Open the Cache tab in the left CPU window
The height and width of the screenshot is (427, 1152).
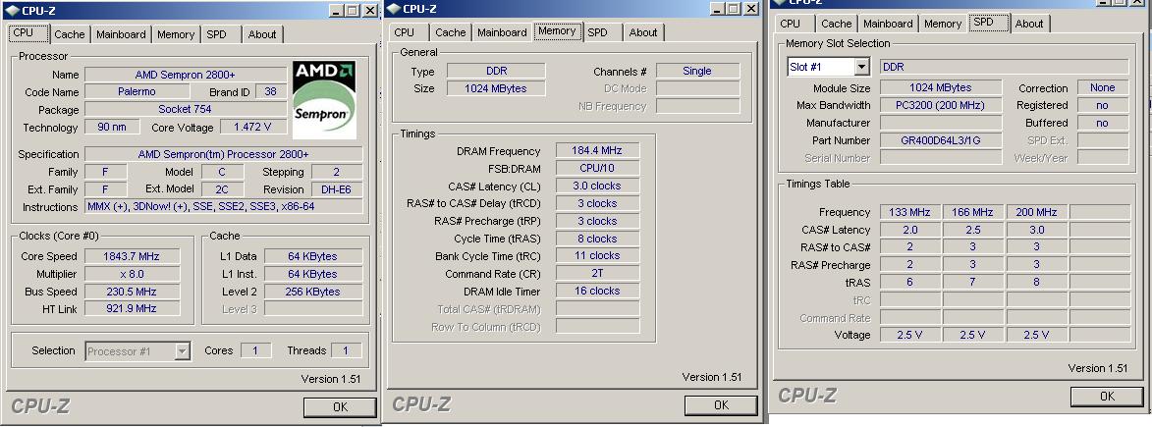click(70, 34)
